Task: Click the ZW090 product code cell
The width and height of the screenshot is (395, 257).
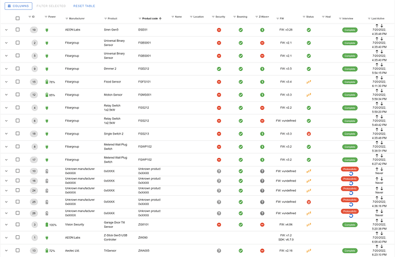Action: click(x=143, y=238)
